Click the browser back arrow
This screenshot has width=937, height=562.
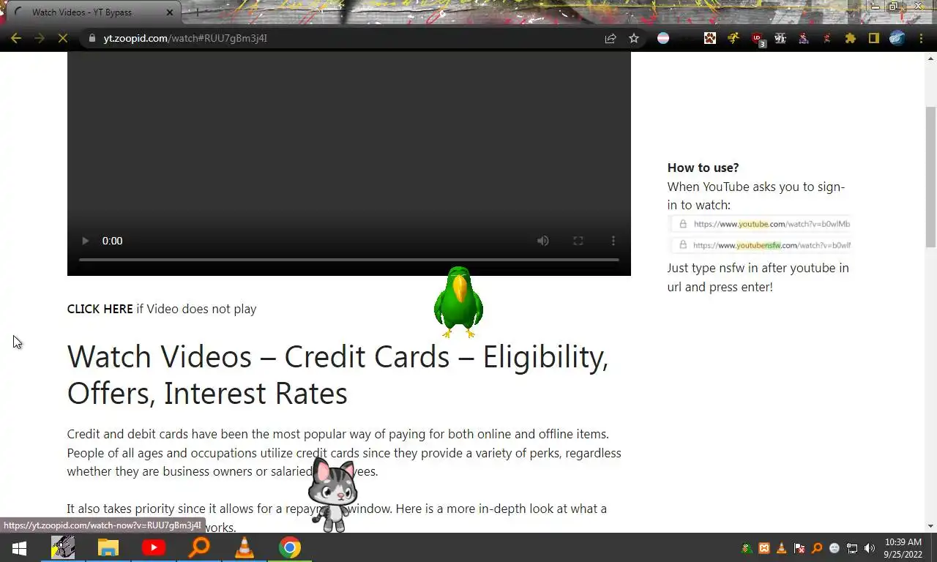coord(16,38)
